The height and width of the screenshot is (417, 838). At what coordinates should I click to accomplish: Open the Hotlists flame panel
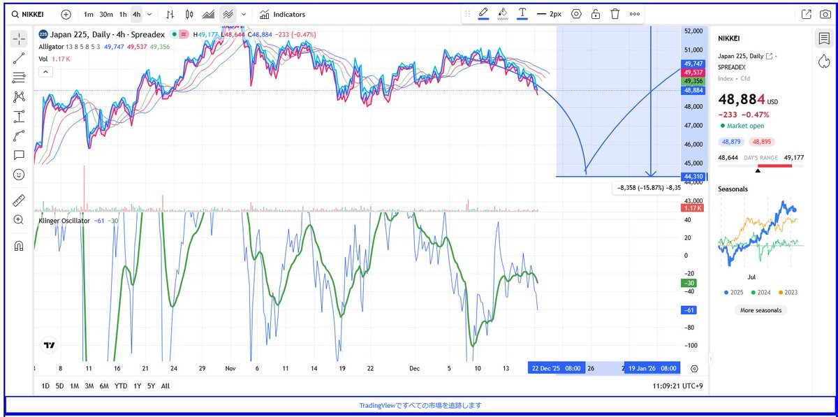pos(823,61)
